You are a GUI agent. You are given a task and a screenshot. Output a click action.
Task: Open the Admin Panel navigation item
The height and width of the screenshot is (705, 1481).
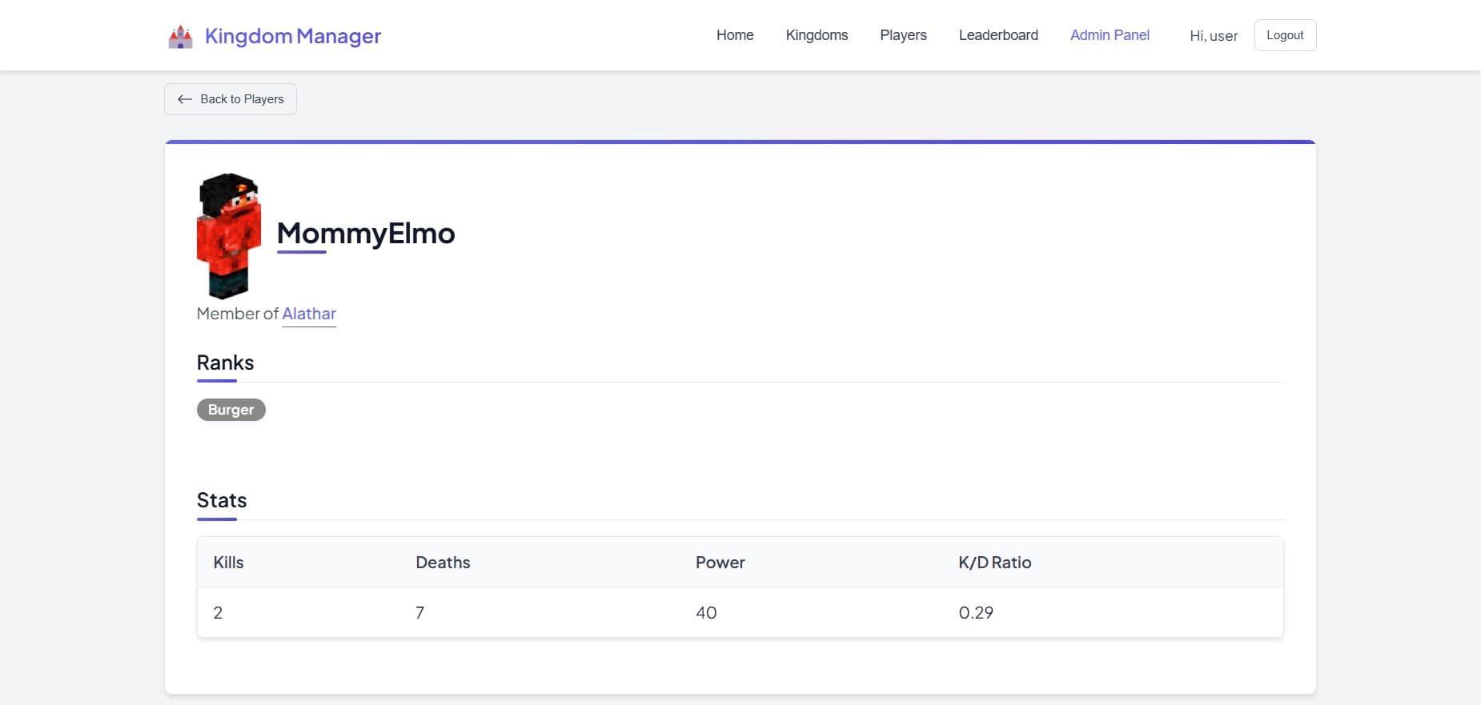click(x=1110, y=35)
